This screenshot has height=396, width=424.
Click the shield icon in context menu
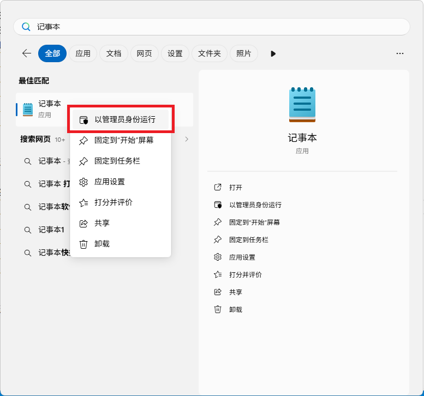click(x=83, y=120)
